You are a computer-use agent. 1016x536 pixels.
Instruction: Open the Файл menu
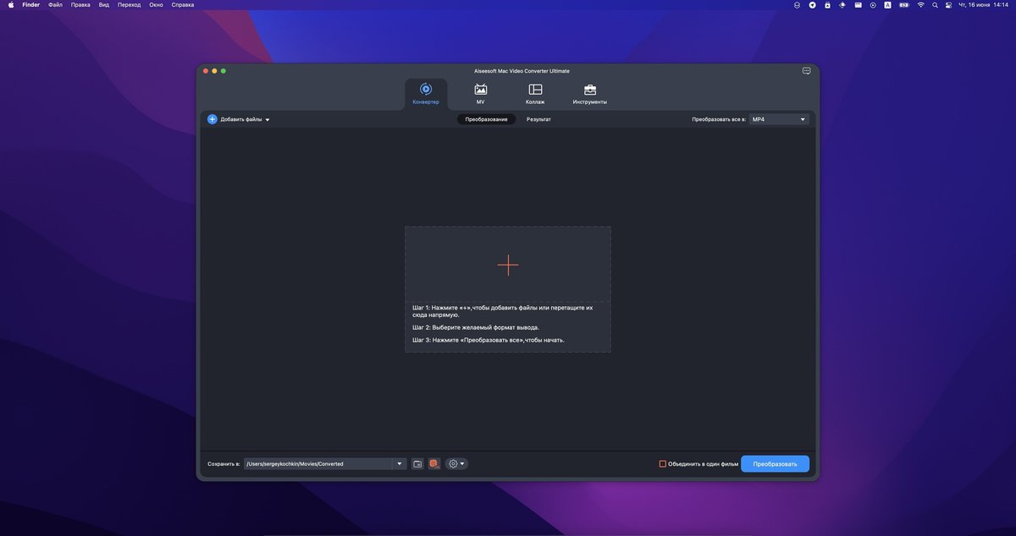[55, 4]
